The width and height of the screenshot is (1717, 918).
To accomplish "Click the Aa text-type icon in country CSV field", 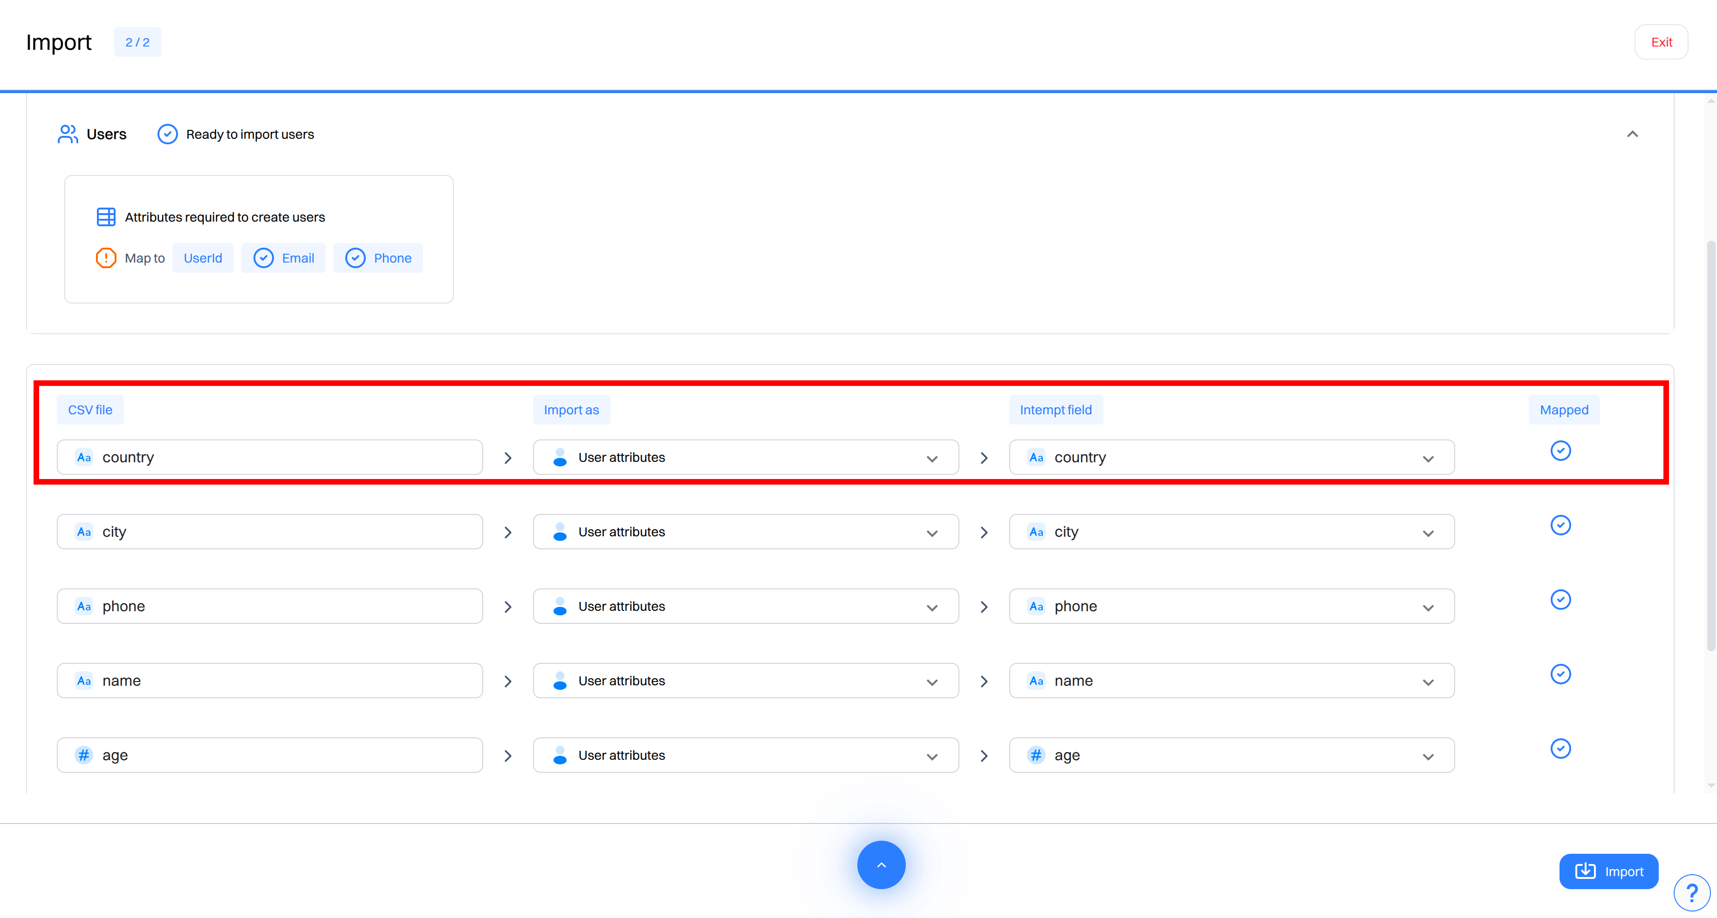I will click(x=84, y=457).
